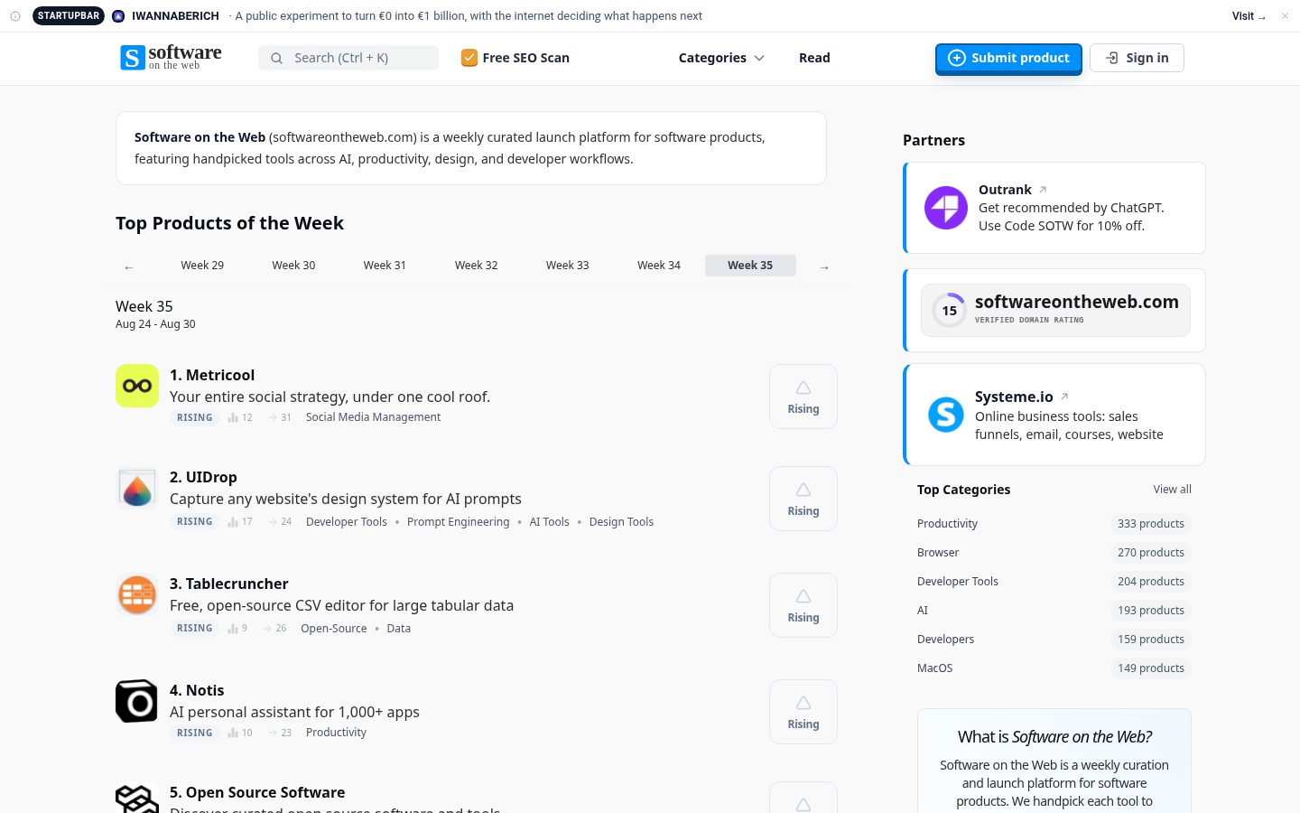Click the Free SEO Scan checkmark icon
The height and width of the screenshot is (813, 1300).
pos(469,58)
